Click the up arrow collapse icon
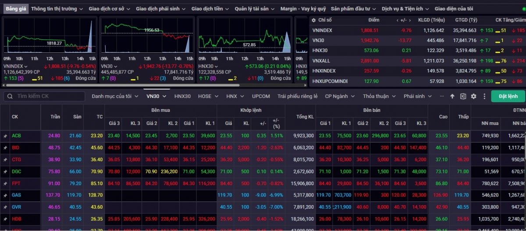526x231 pixels. tap(452, 97)
